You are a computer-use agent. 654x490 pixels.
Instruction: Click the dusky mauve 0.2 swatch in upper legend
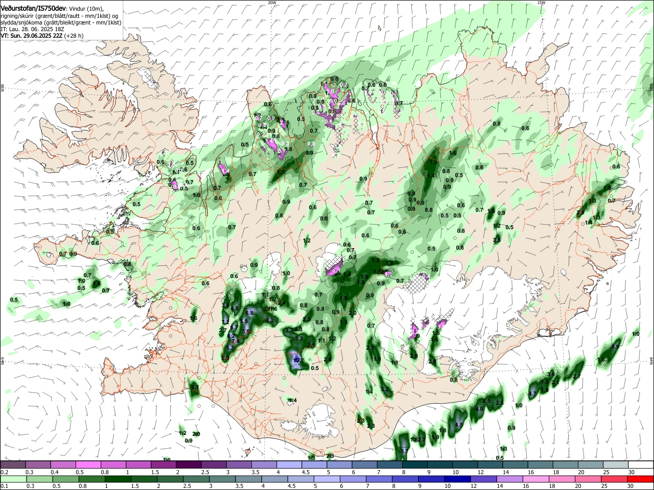pyautogui.click(x=13, y=464)
